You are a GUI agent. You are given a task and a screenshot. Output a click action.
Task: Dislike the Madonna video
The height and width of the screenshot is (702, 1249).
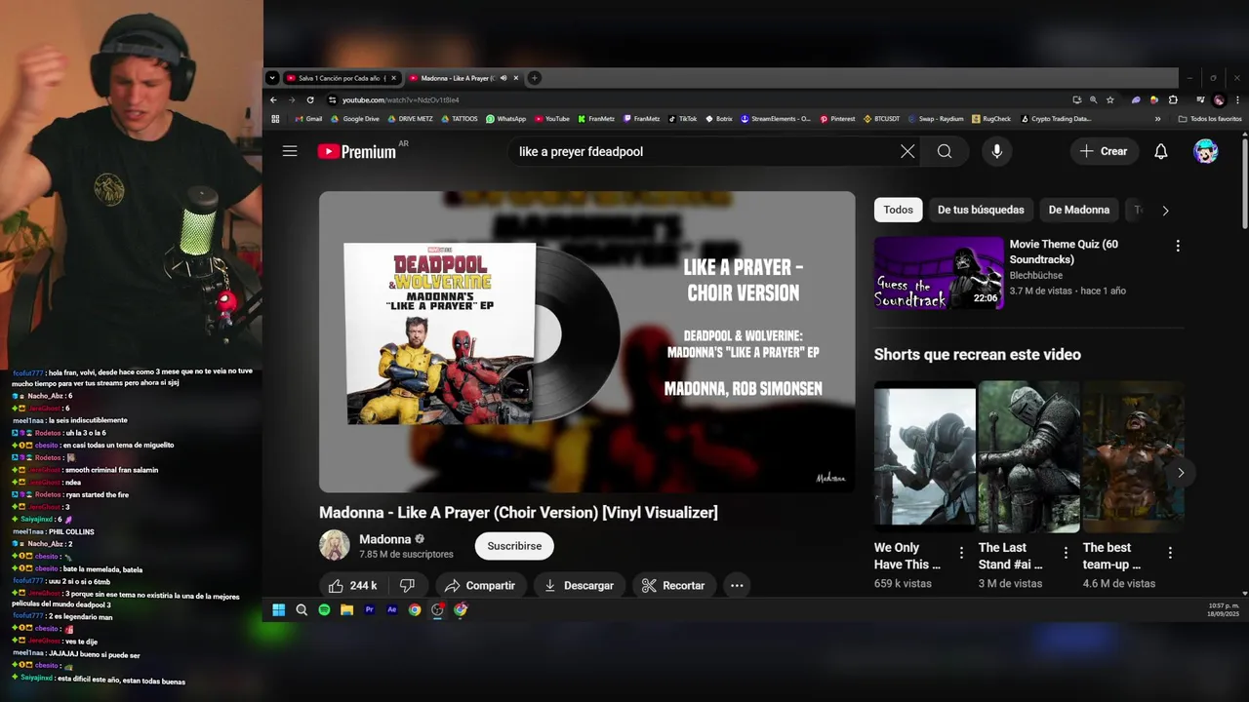[408, 585]
